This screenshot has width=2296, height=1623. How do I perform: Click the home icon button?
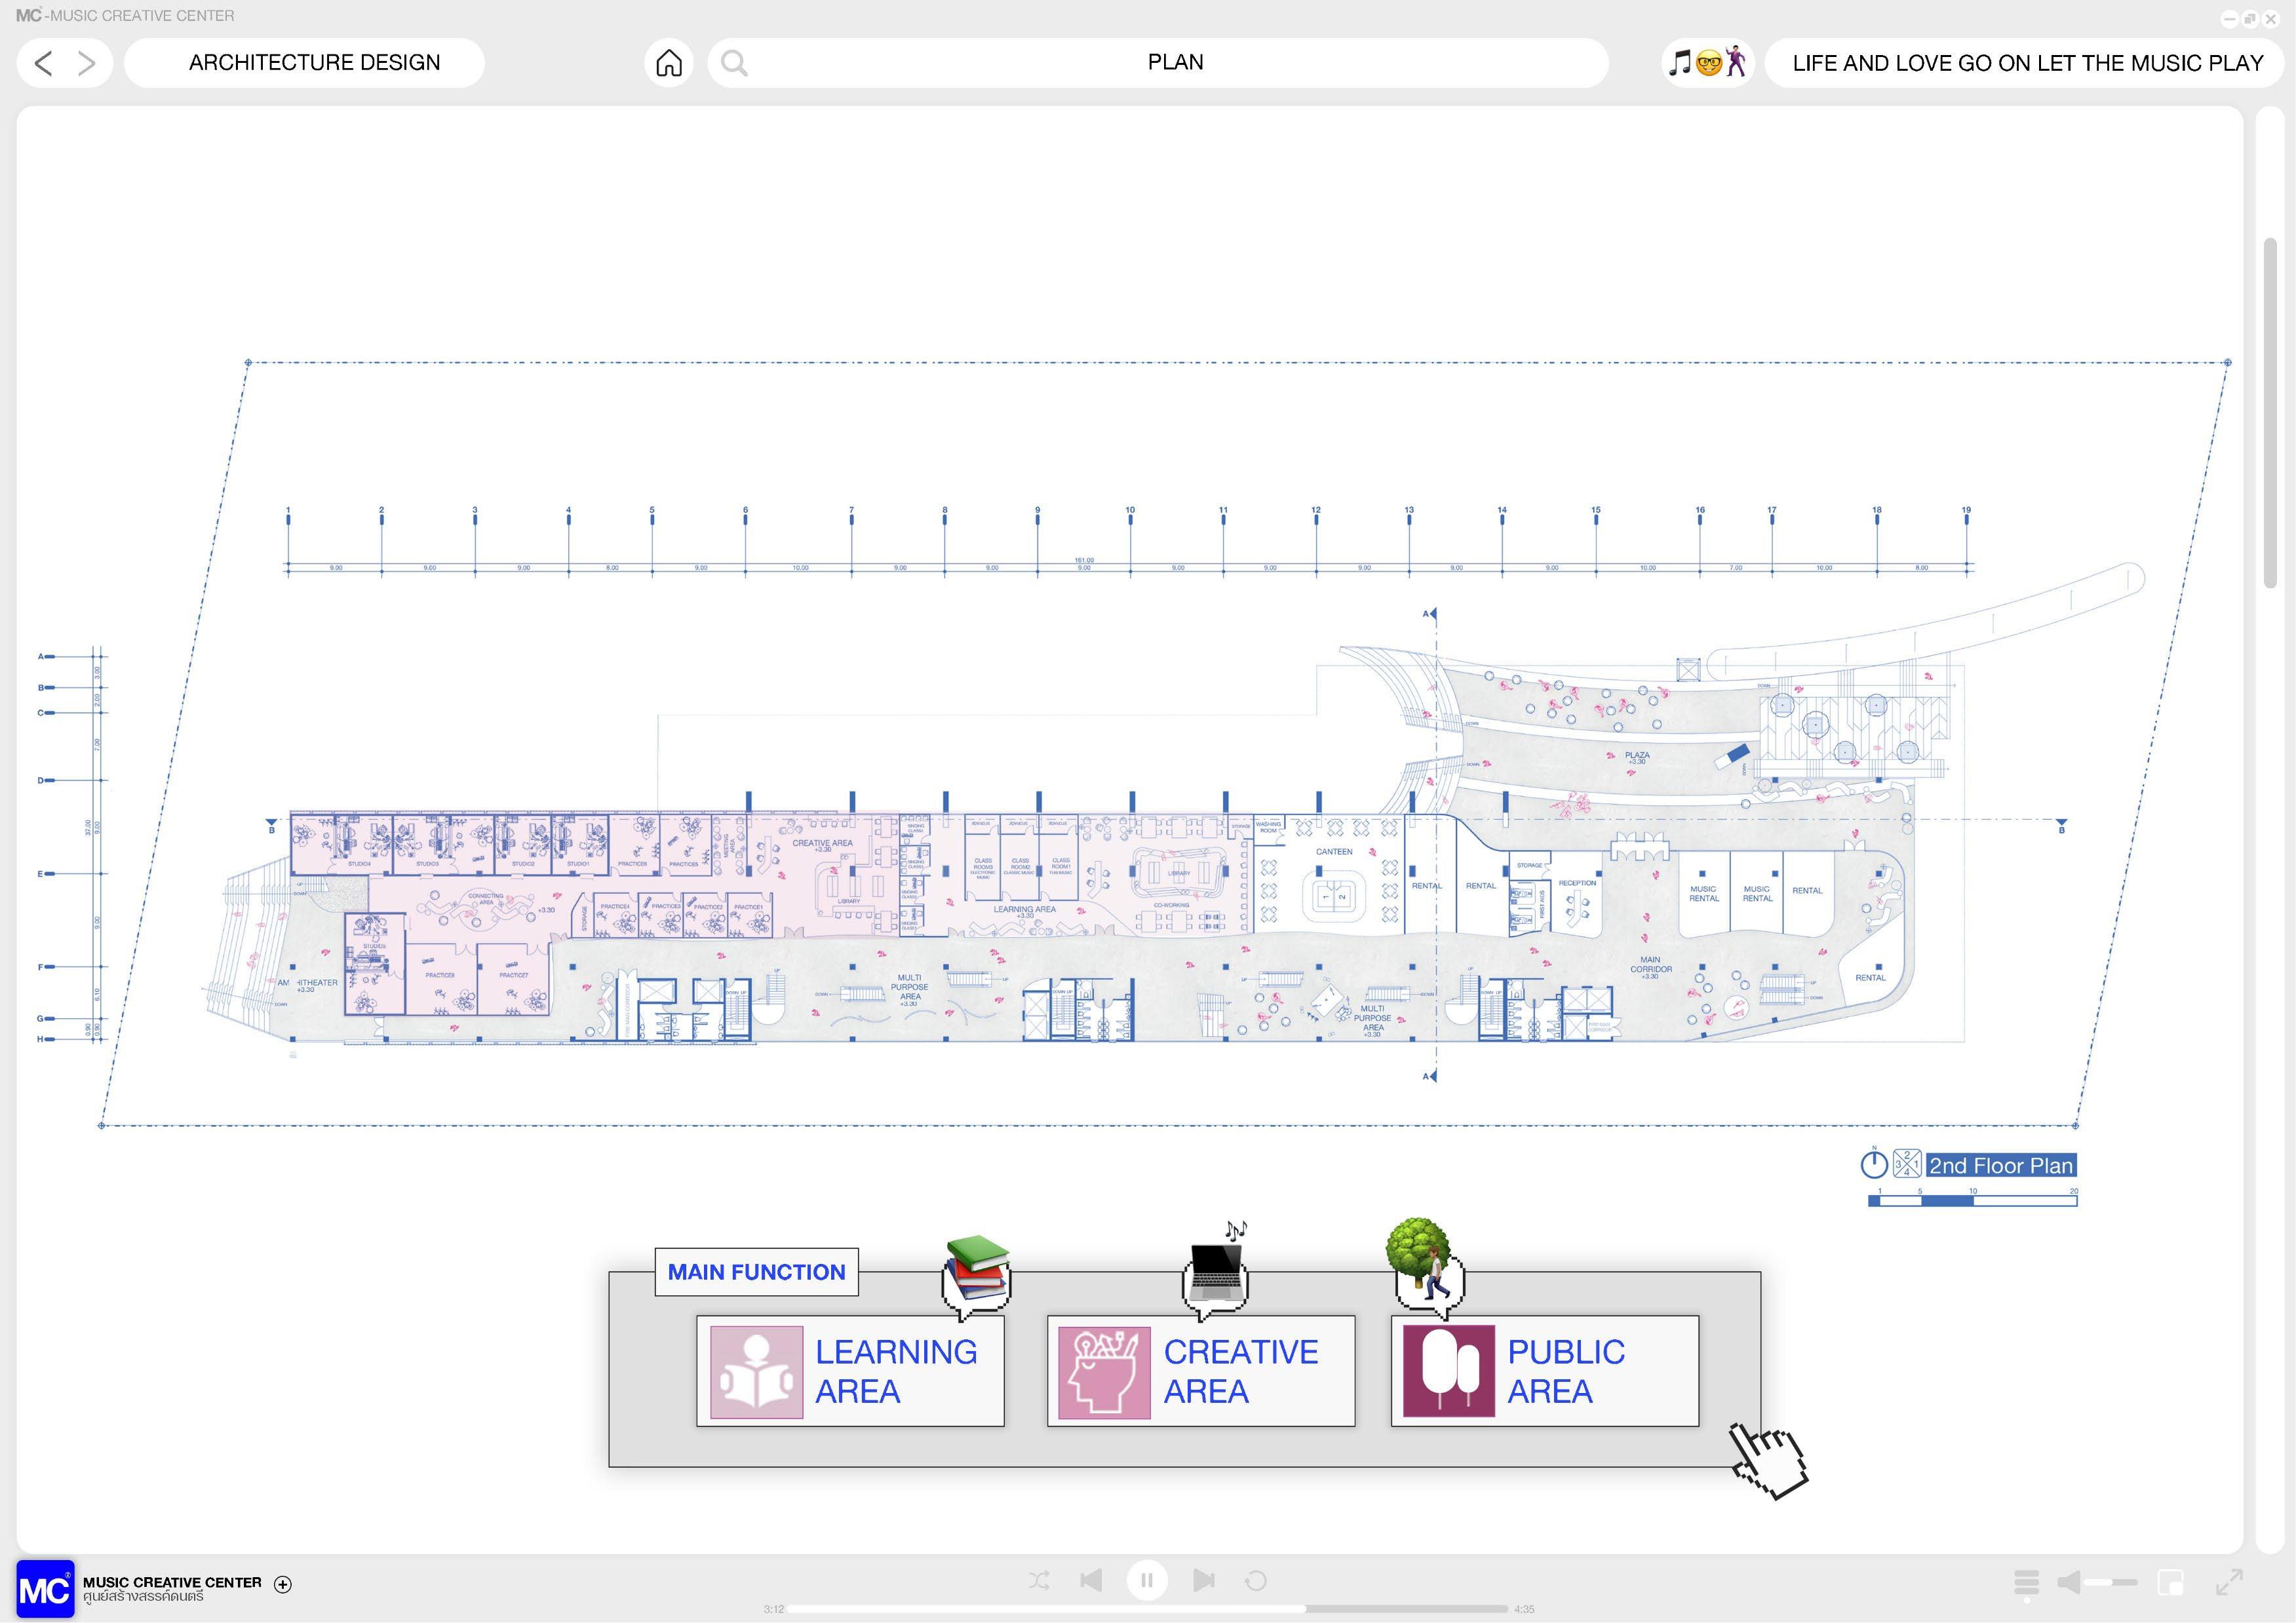pos(669,63)
